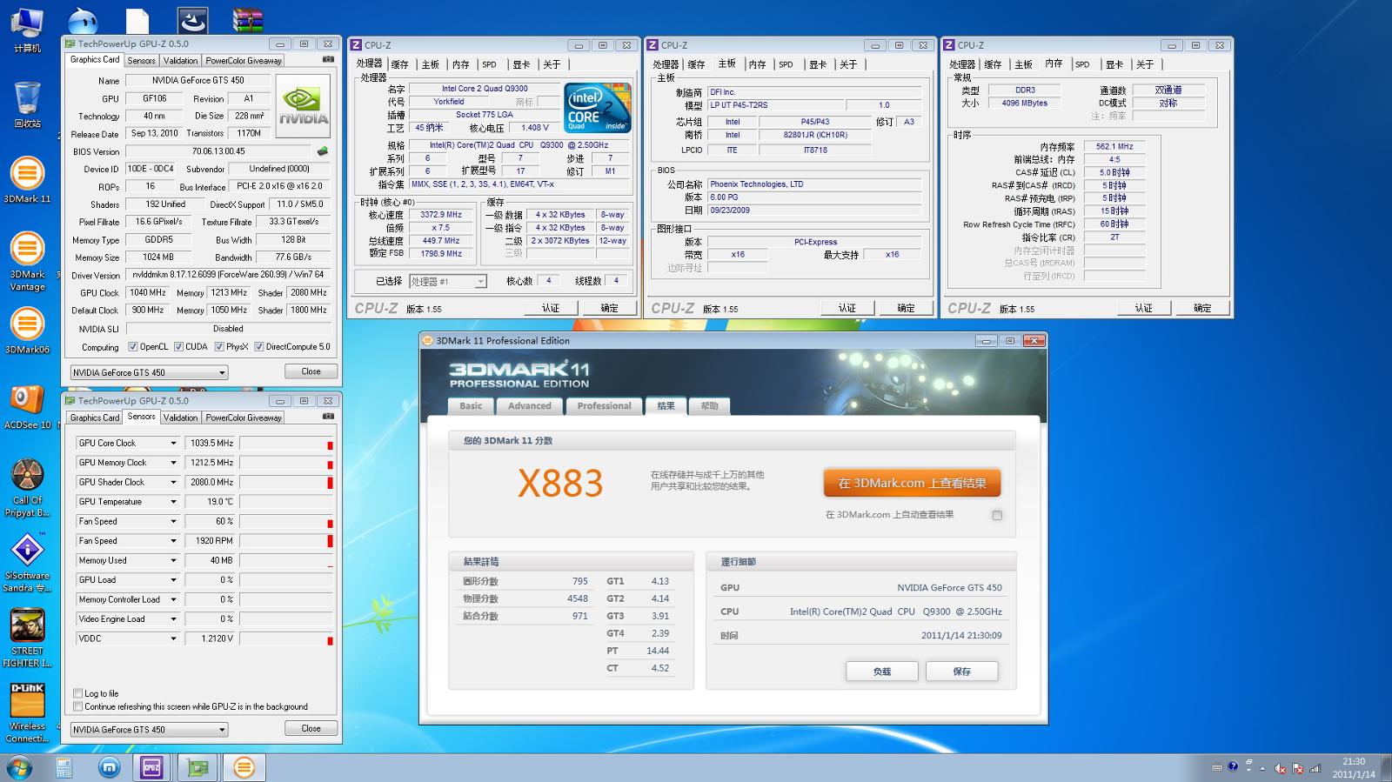Switch to Basic tab in 3DMark 11
The width and height of the screenshot is (1392, 782).
(471, 406)
